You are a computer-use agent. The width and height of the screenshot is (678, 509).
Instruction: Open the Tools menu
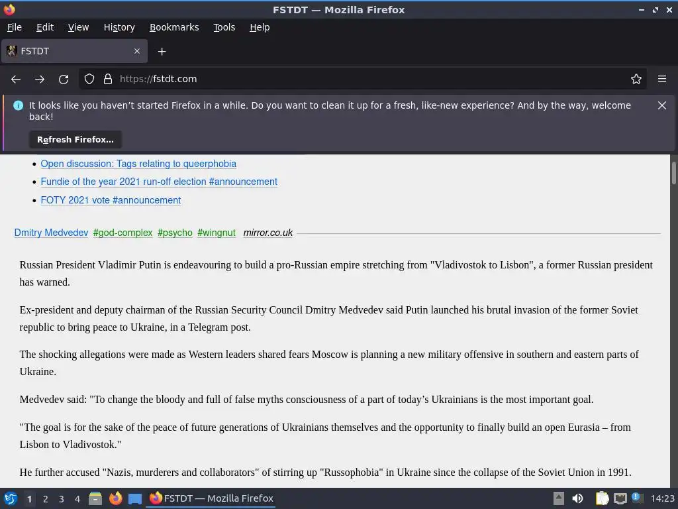pyautogui.click(x=224, y=27)
